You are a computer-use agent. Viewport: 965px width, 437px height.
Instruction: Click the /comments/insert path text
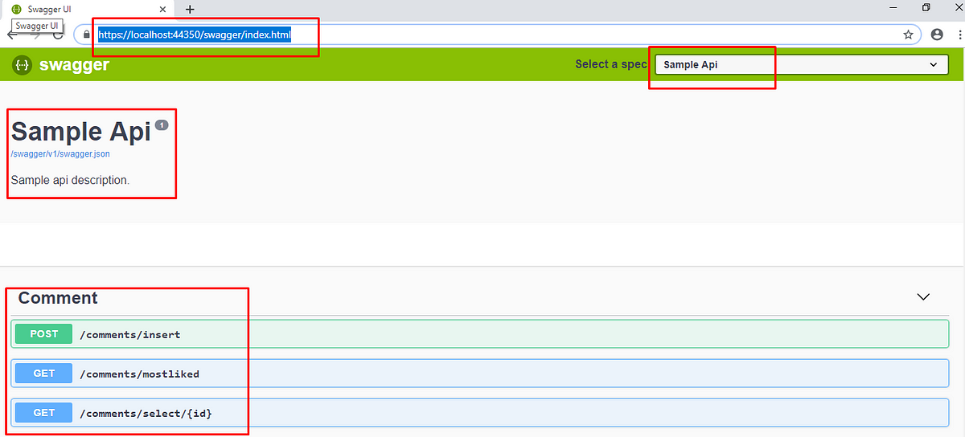(130, 334)
